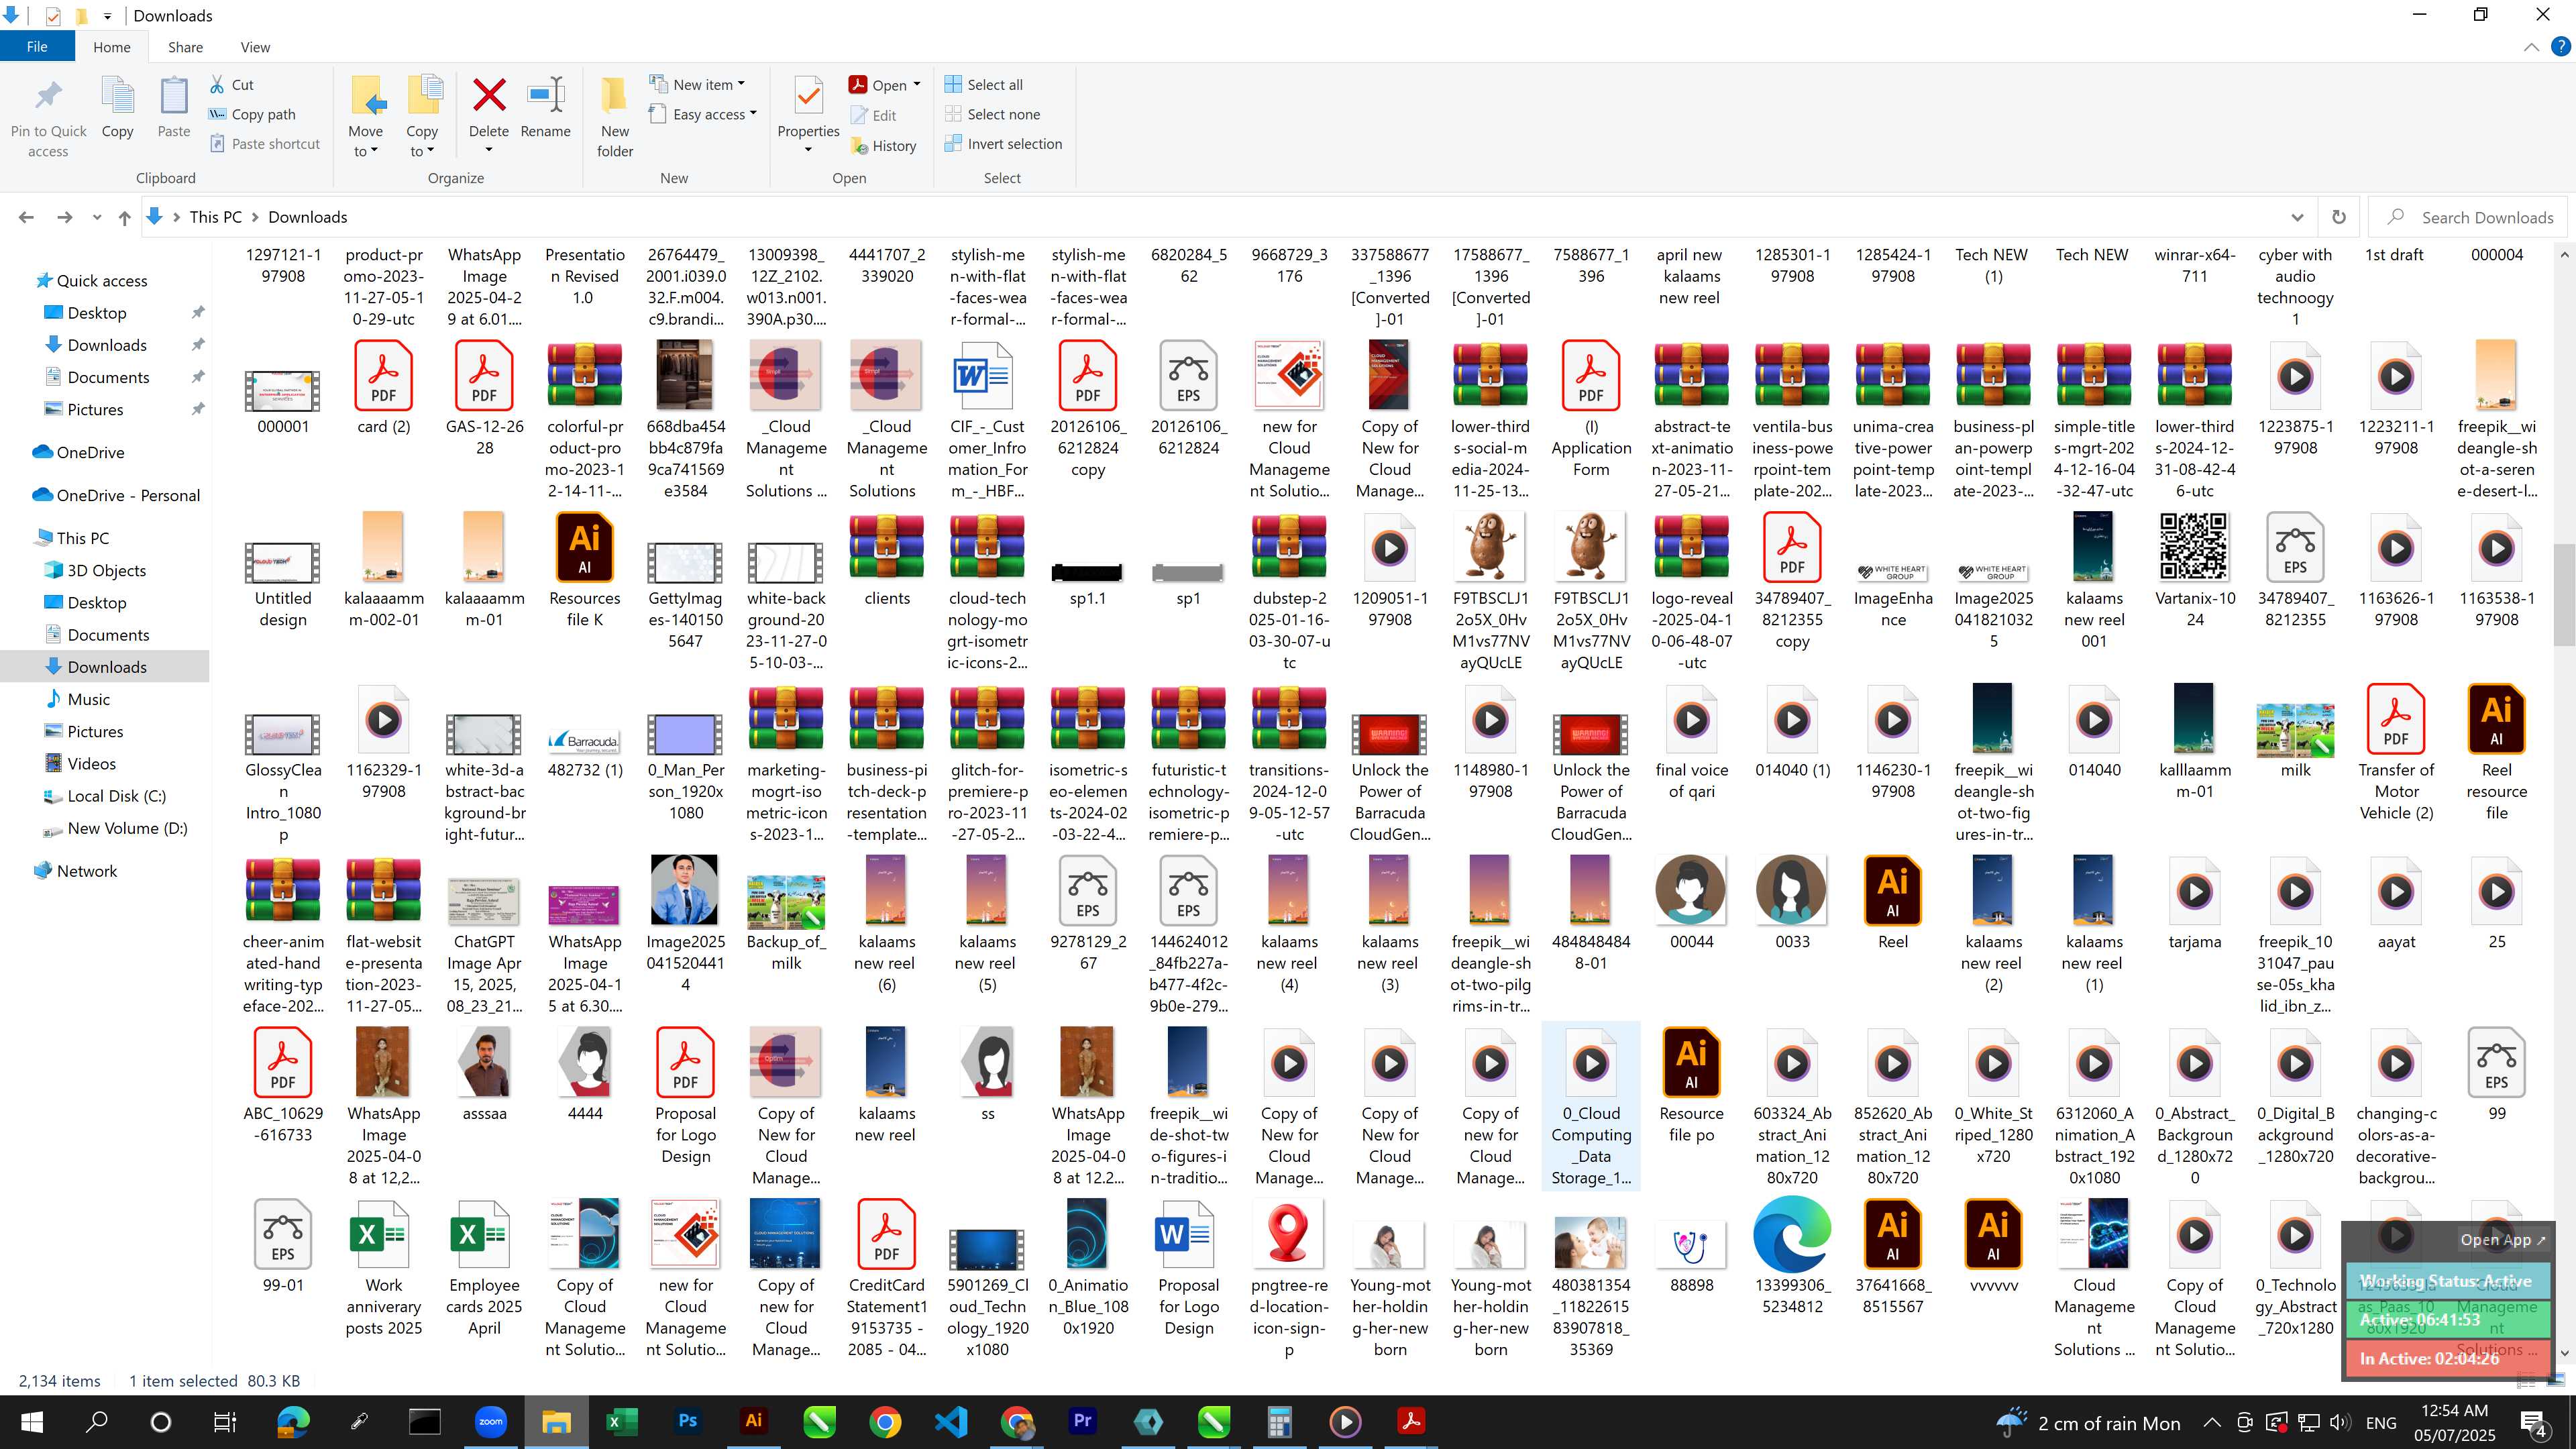Open the taskbar notification center
This screenshot has height=1449, width=2576.
click(2534, 1421)
